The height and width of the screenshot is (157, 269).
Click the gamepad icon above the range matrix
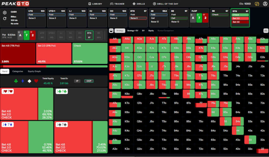(x=266, y=31)
